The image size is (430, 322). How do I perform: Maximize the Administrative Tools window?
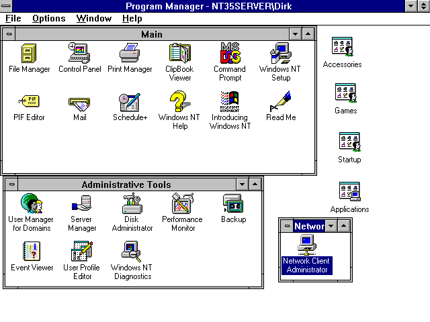255,184
